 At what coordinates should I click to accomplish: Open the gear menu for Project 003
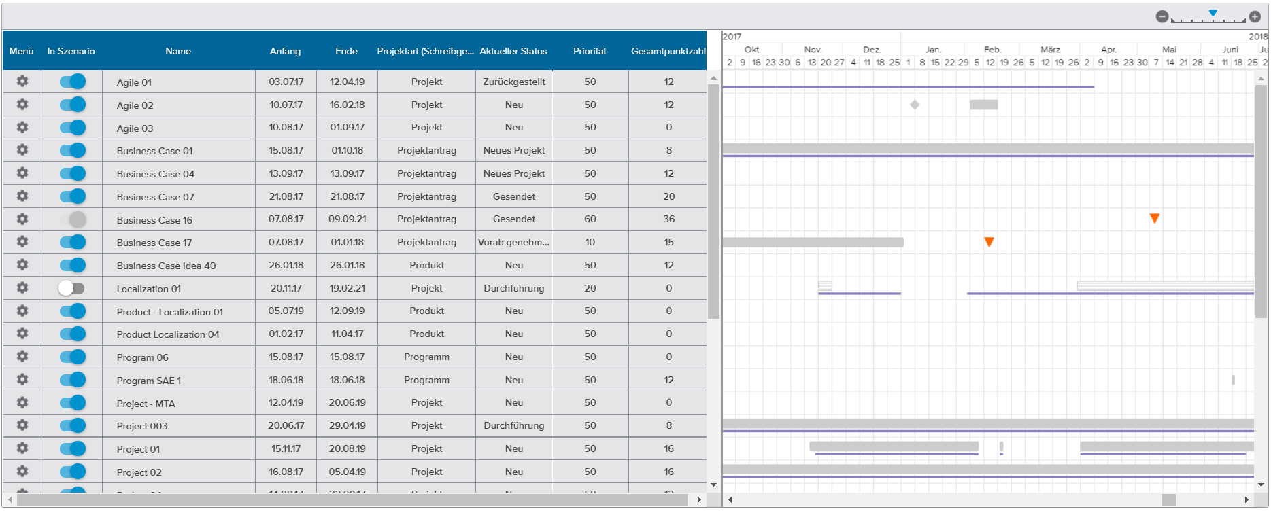pyautogui.click(x=22, y=425)
